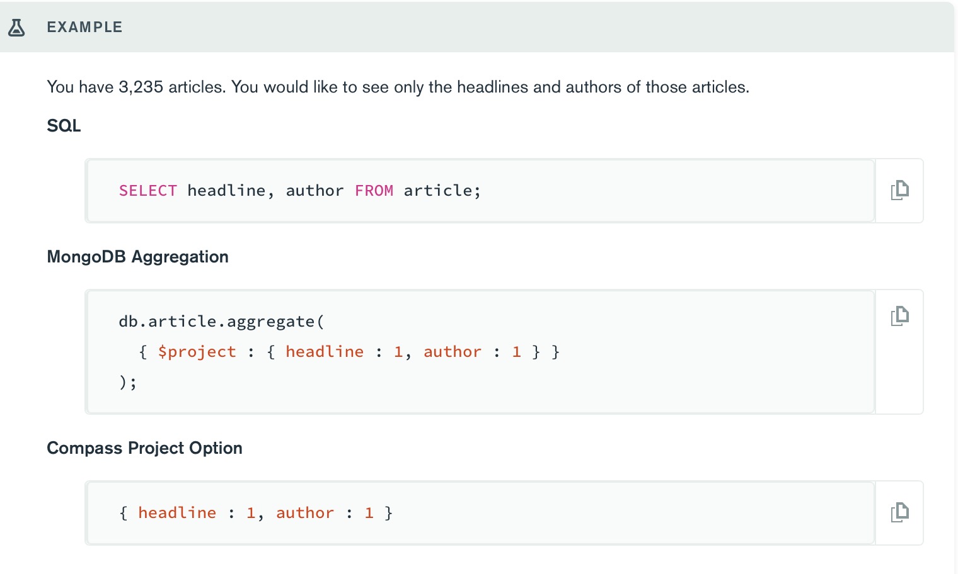This screenshot has height=574, width=958.
Task: Click the SQL section heading
Action: 64,126
